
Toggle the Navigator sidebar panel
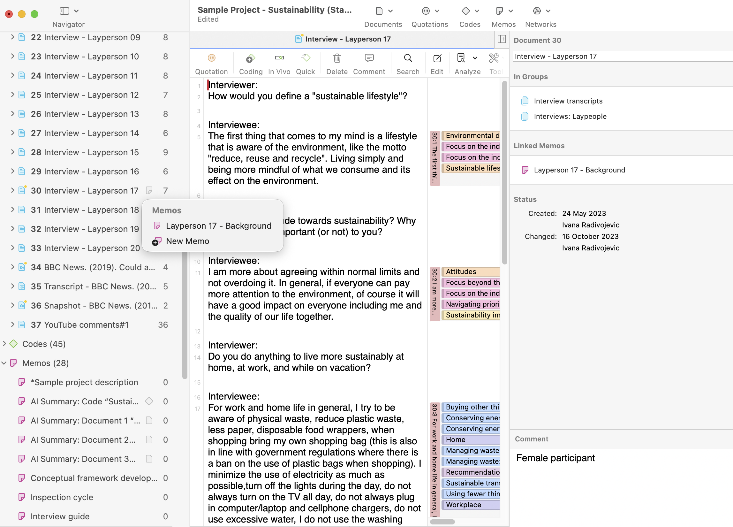point(64,11)
